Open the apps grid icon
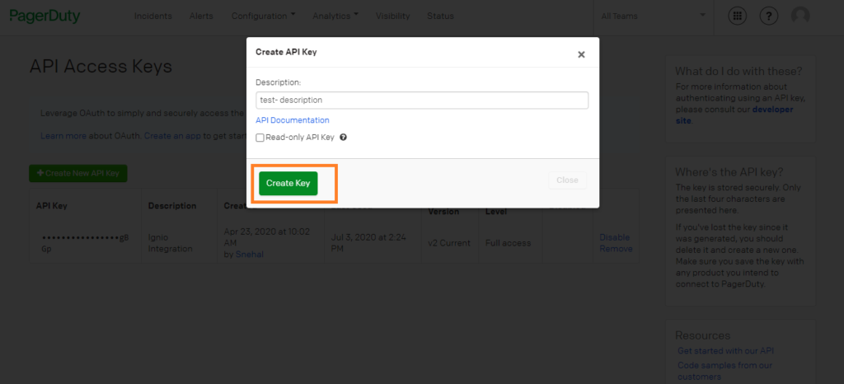 (738, 16)
